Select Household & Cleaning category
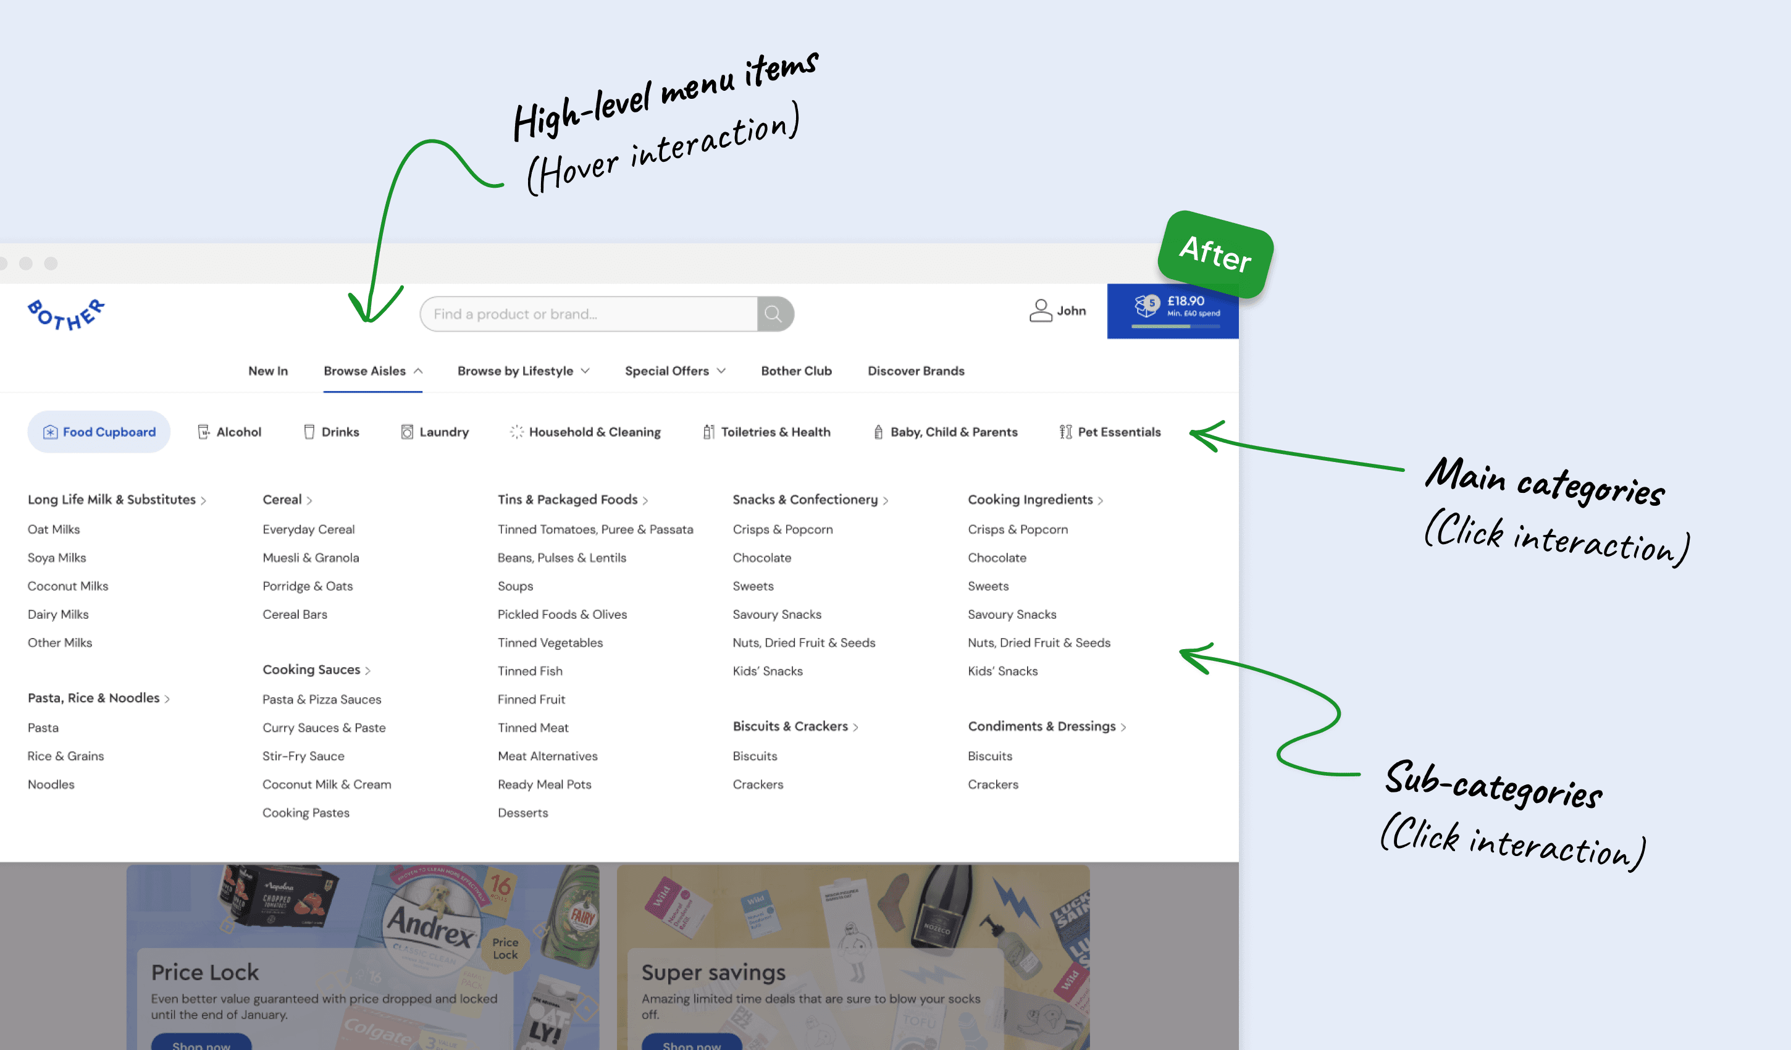The width and height of the screenshot is (1791, 1050). click(585, 432)
